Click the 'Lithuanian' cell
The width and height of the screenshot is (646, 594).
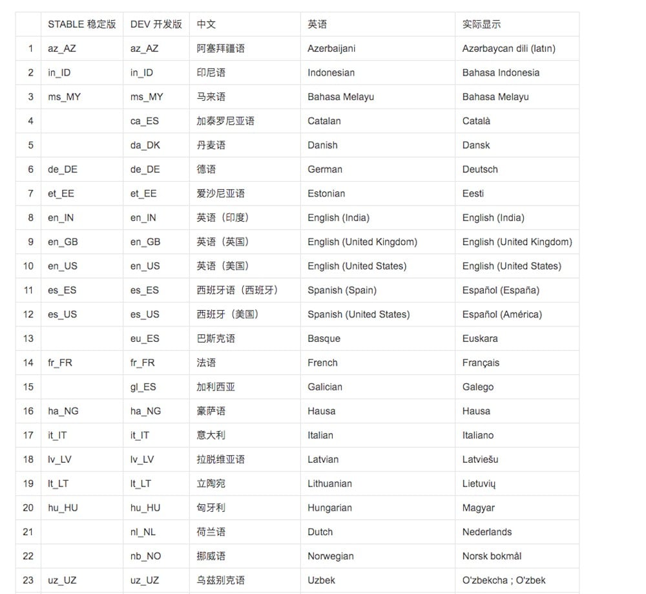378,483
